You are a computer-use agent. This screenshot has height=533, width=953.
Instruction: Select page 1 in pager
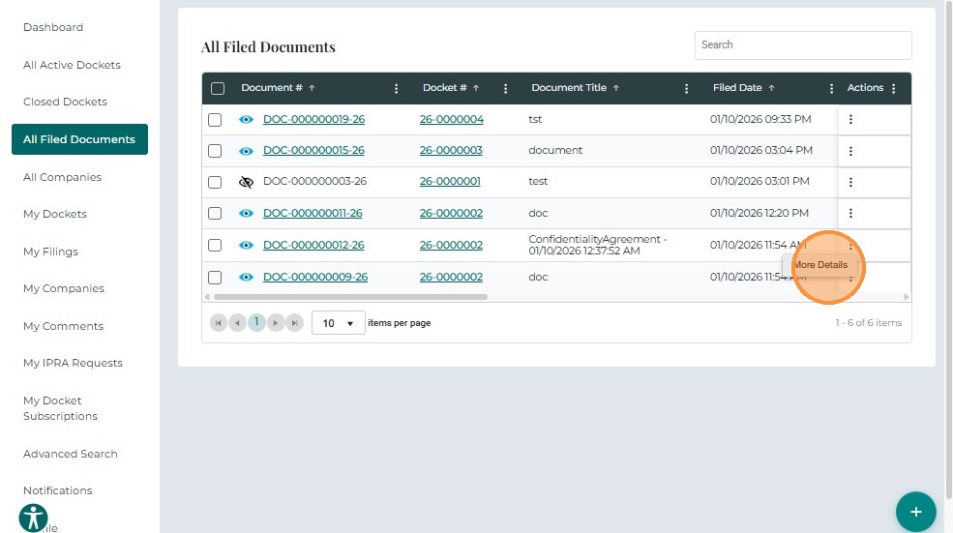[256, 322]
